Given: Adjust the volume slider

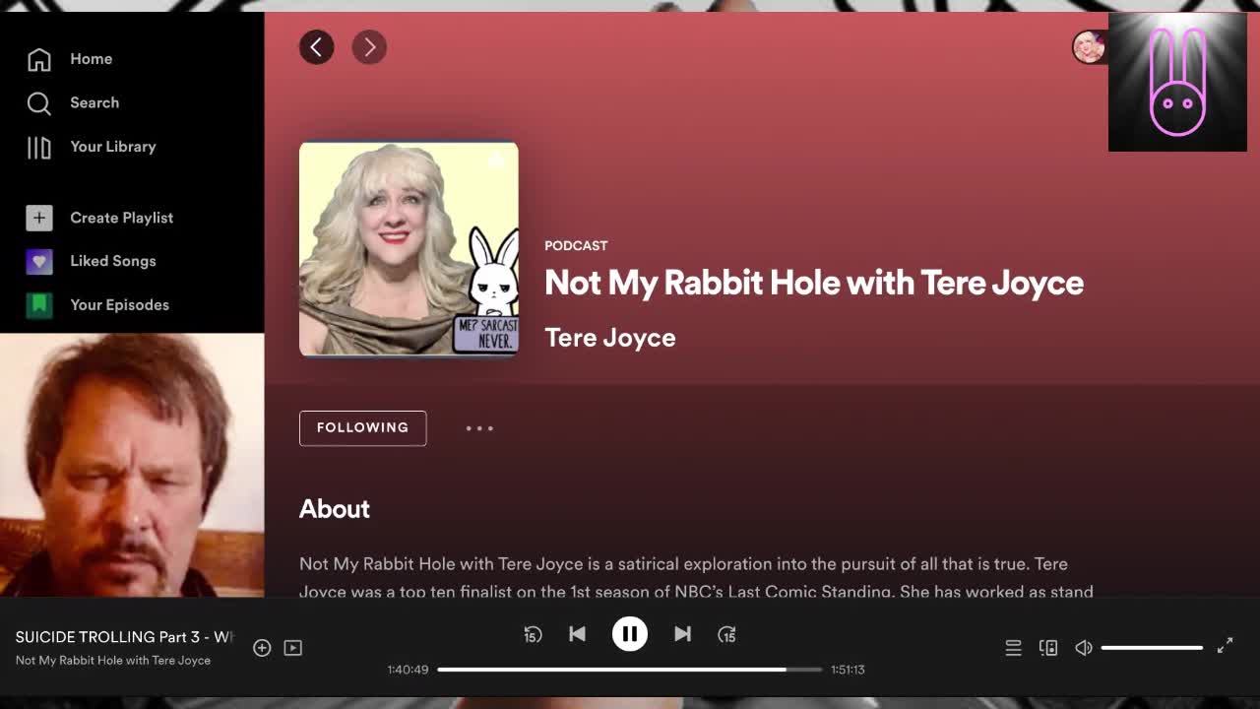Looking at the screenshot, I should pos(1152,648).
